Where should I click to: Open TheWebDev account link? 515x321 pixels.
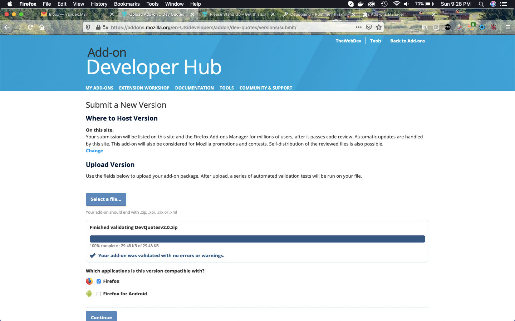pos(348,41)
